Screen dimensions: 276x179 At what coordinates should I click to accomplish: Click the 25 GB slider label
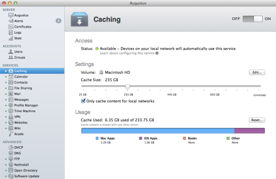point(82,94)
